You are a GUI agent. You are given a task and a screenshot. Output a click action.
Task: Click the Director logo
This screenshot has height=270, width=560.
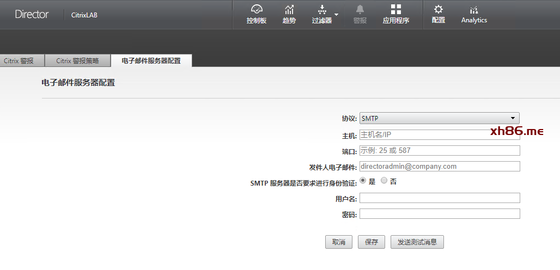[x=32, y=15]
